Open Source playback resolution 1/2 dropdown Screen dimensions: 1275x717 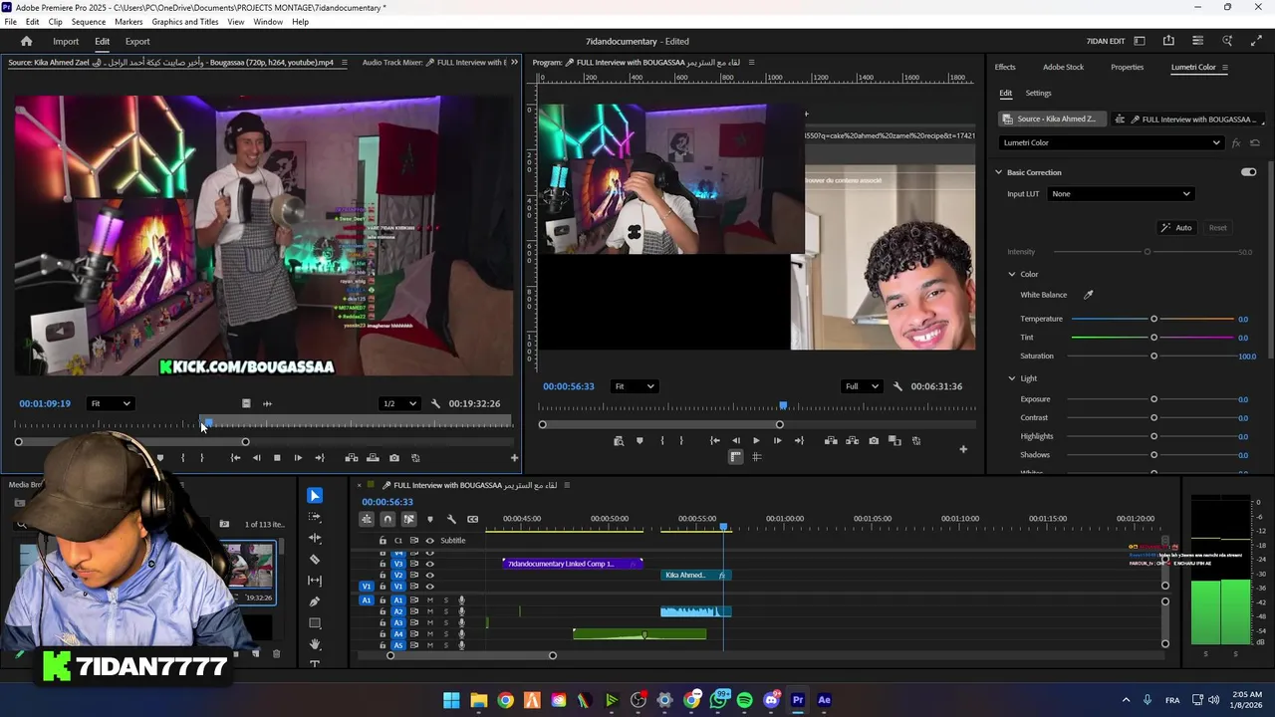tap(399, 403)
